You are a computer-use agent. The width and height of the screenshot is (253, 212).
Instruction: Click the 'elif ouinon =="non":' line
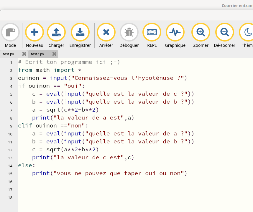(53, 126)
